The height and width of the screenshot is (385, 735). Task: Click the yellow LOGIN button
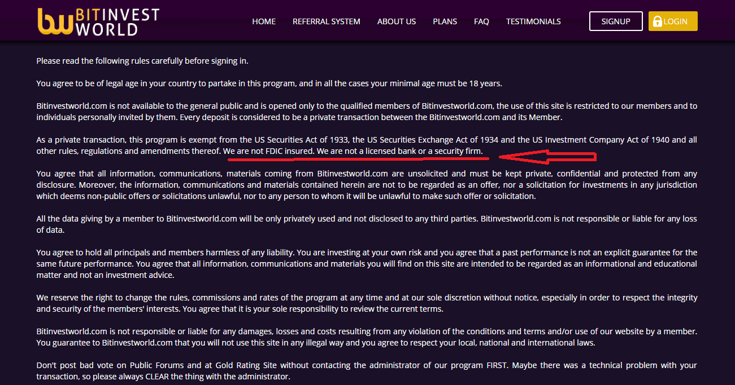click(673, 21)
